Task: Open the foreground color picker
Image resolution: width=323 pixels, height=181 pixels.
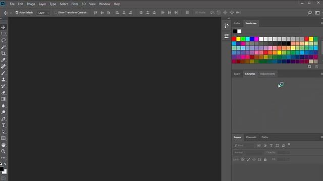Action: (x=2, y=169)
